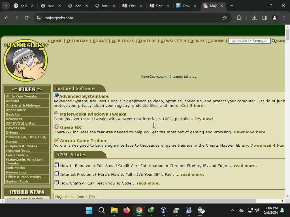Open the Chrome profile icon
290x217 pixels.
point(275,18)
